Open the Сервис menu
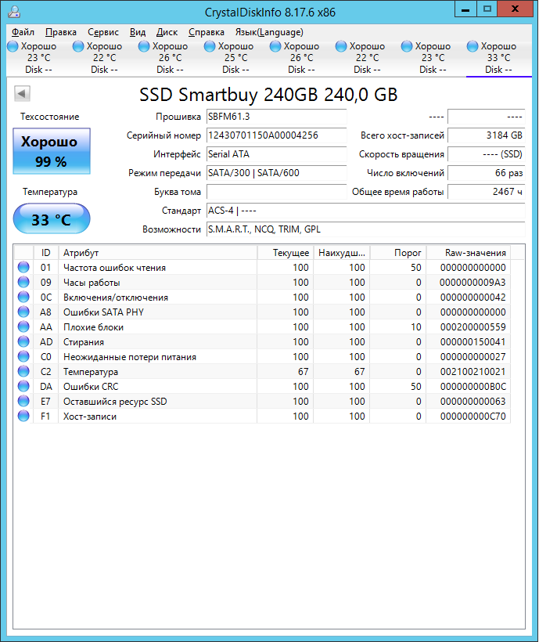Screen dimensions: 539x642 coord(103,32)
